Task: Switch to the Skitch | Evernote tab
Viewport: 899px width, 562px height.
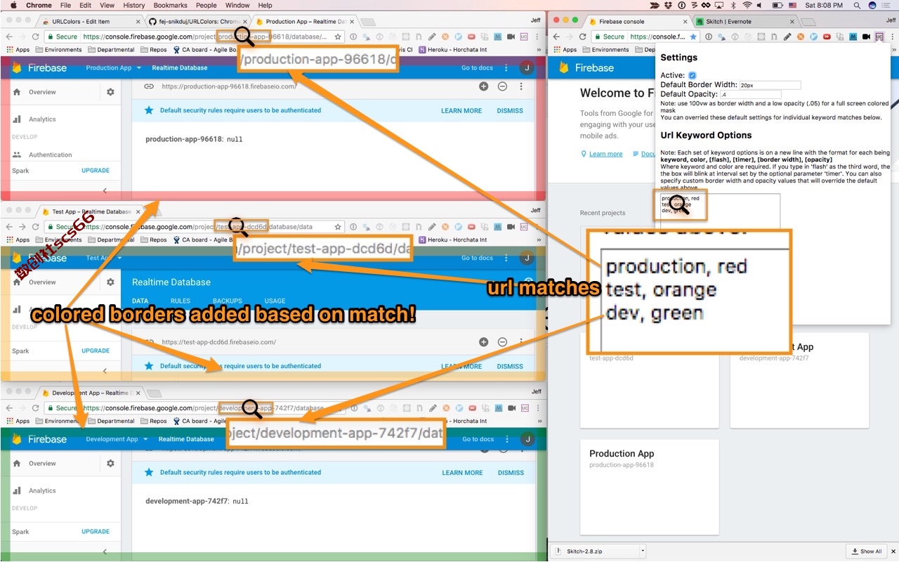Action: [744, 22]
